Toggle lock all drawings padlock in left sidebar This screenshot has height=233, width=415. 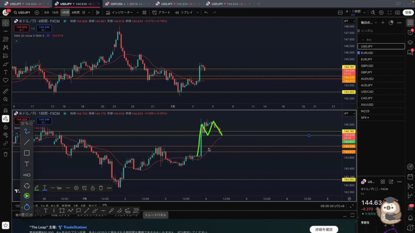(x=6, y=127)
